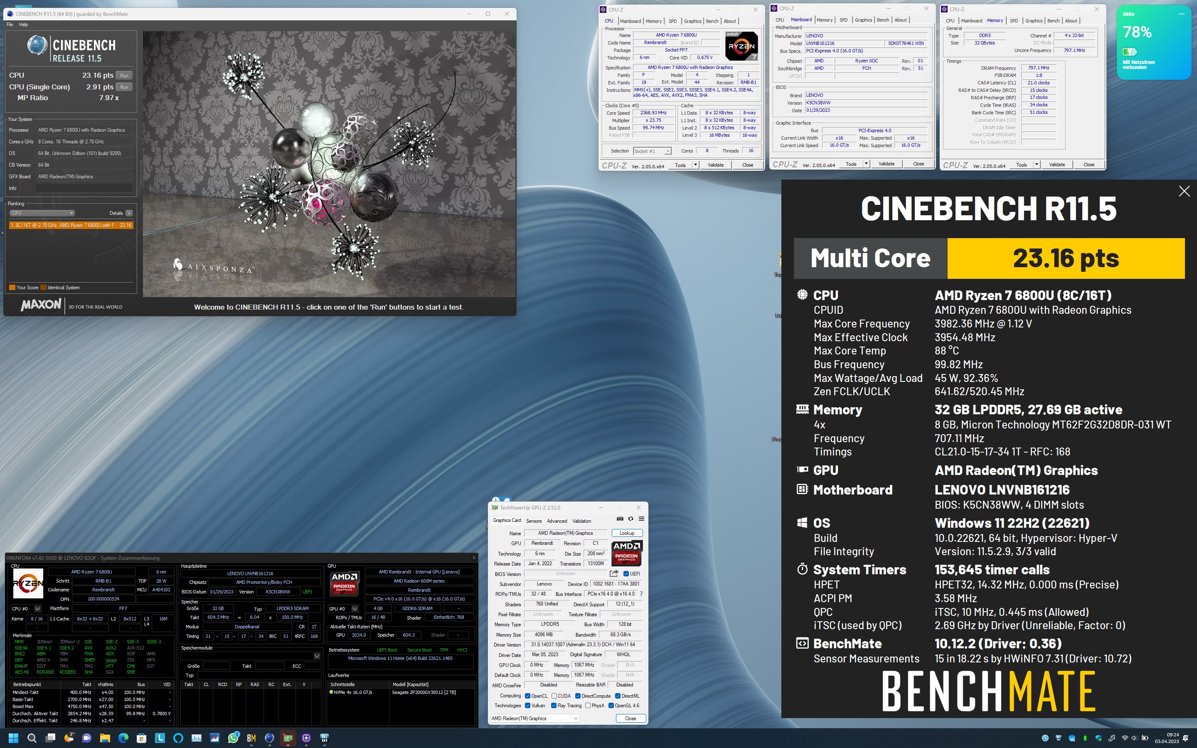The image size is (1197, 748).
Task: Switch to the Sensors tab in GPU-Z
Action: point(534,521)
